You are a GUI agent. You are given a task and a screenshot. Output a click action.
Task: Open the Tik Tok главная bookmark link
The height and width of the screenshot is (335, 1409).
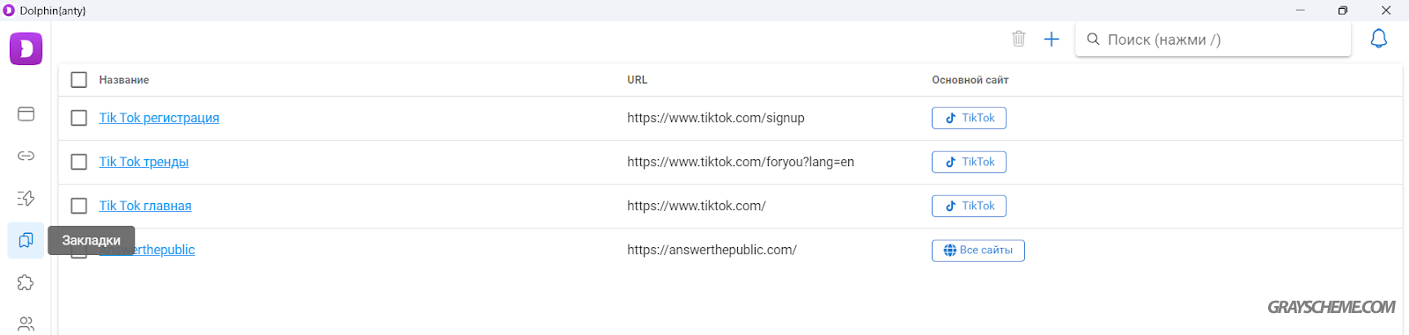pyautogui.click(x=145, y=206)
